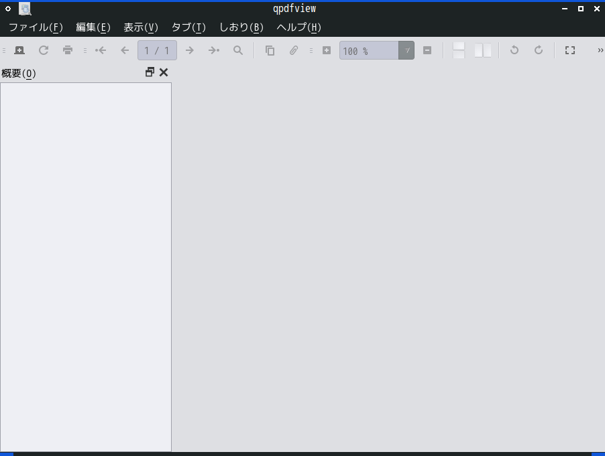Image resolution: width=605 pixels, height=456 pixels.
Task: Click the Open in new tab icon
Action: tap(19, 50)
